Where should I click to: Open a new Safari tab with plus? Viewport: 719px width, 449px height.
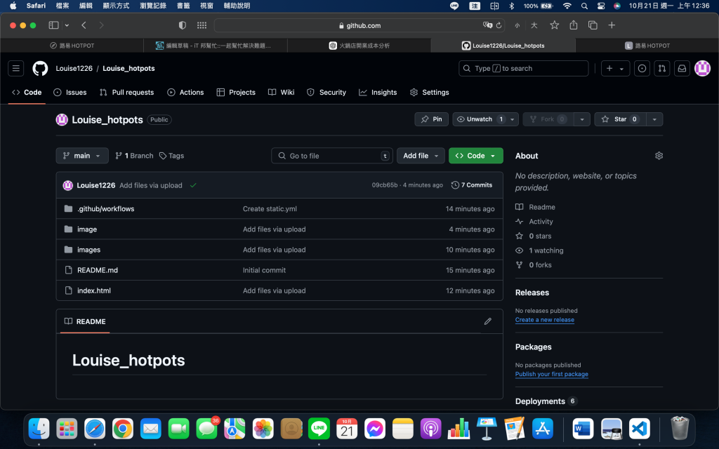pyautogui.click(x=612, y=25)
